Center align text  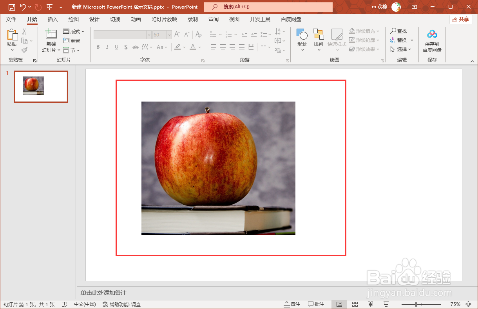point(223,47)
